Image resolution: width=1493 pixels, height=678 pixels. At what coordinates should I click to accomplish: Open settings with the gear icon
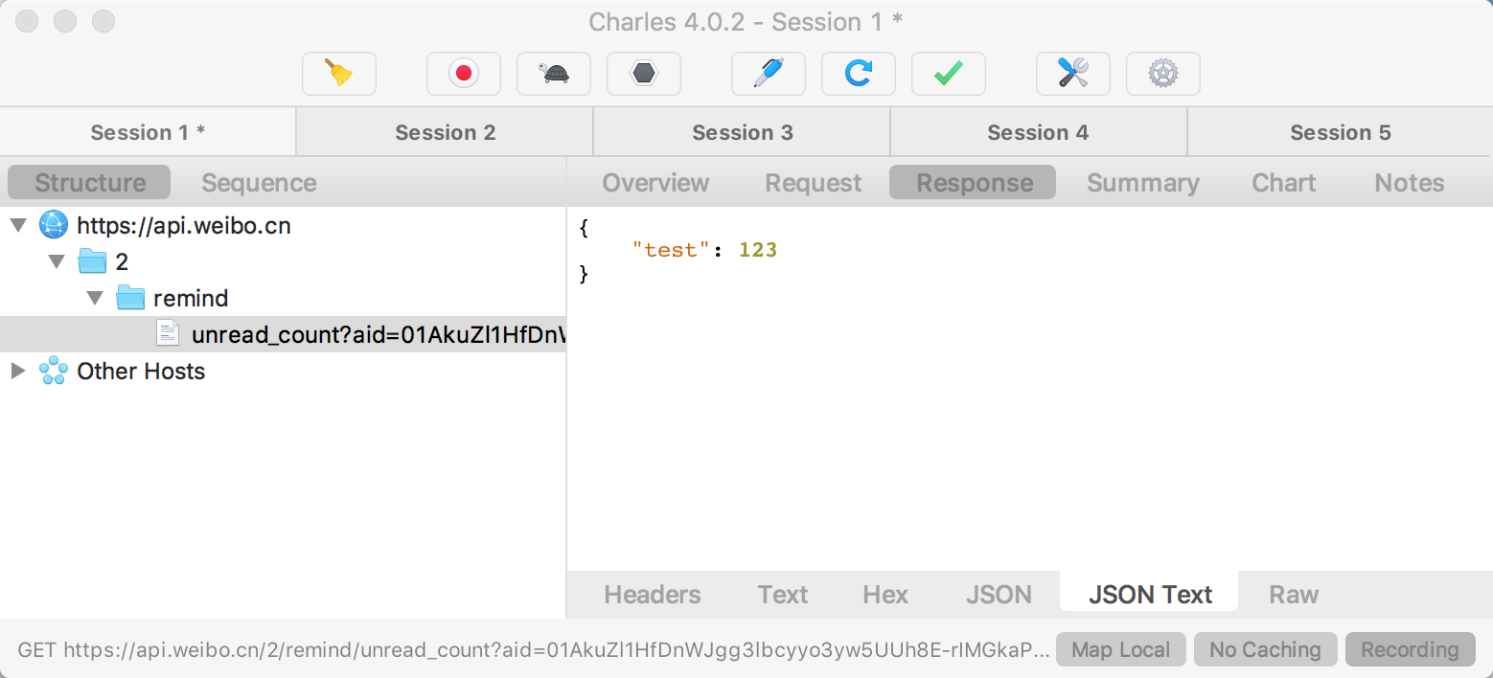coord(1163,74)
